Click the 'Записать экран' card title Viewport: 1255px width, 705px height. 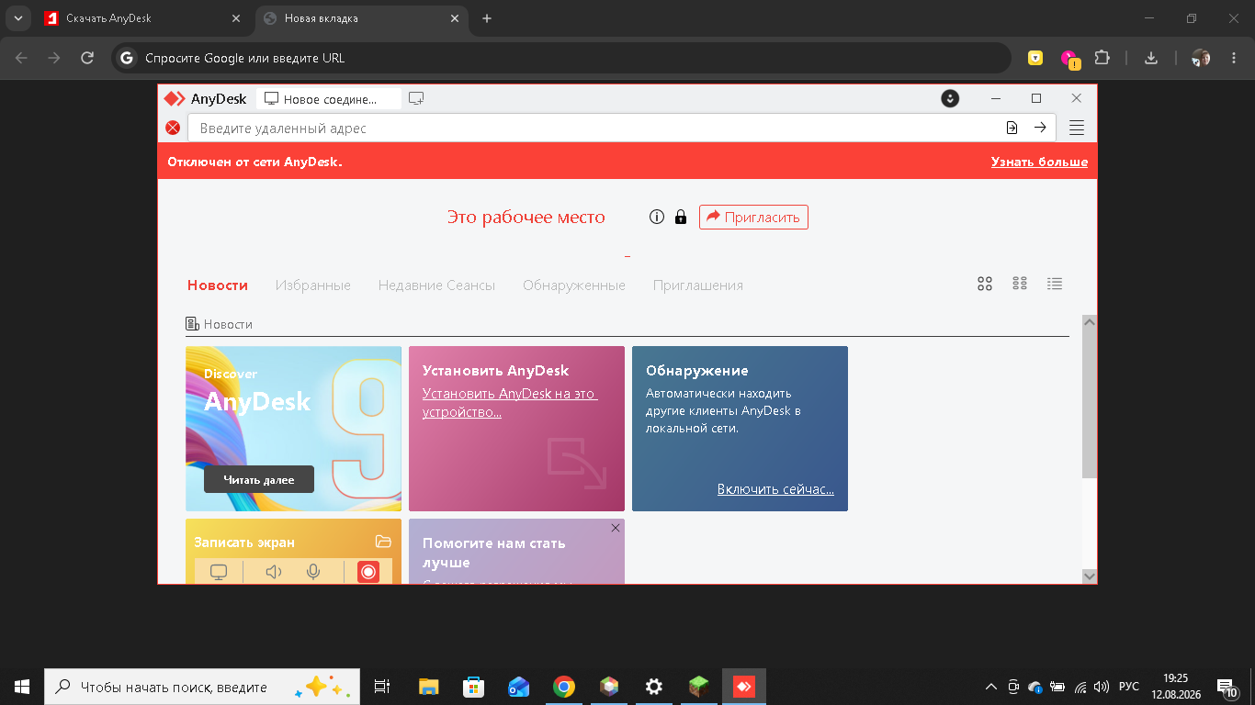click(x=244, y=543)
